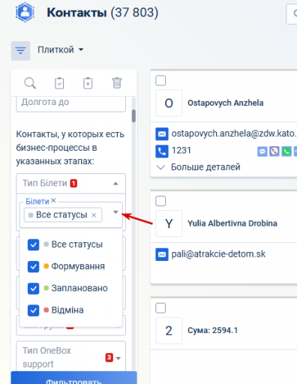Viewport: 297px width, 384px height.
Task: Expand Больше деталей for Ostapovych Anzhela
Action: (199, 167)
